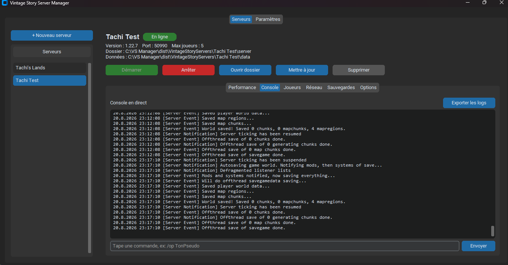Viewport: 508px width, 265px height.
Task: Open the Sauvegardes tab
Action: [x=341, y=88]
